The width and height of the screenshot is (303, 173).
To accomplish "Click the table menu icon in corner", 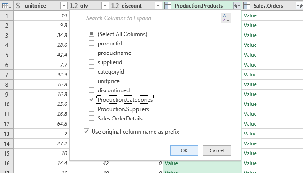I will click(x=7, y=6).
